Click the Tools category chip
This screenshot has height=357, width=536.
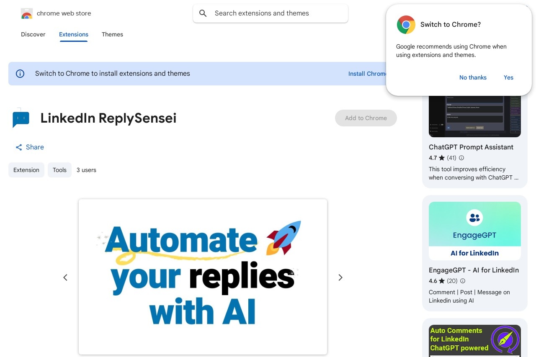(59, 170)
